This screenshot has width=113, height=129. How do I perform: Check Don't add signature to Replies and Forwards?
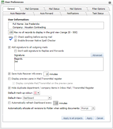16,51
